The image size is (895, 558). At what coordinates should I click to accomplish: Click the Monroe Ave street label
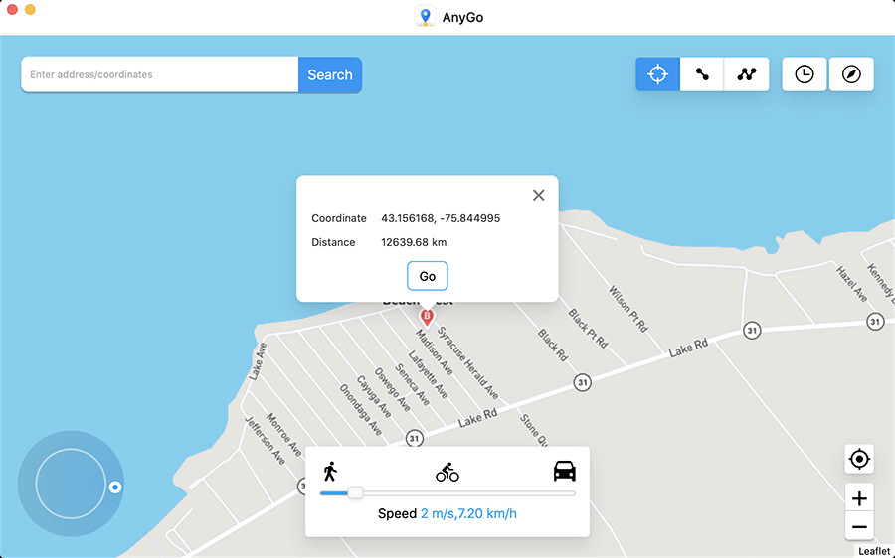point(283,434)
